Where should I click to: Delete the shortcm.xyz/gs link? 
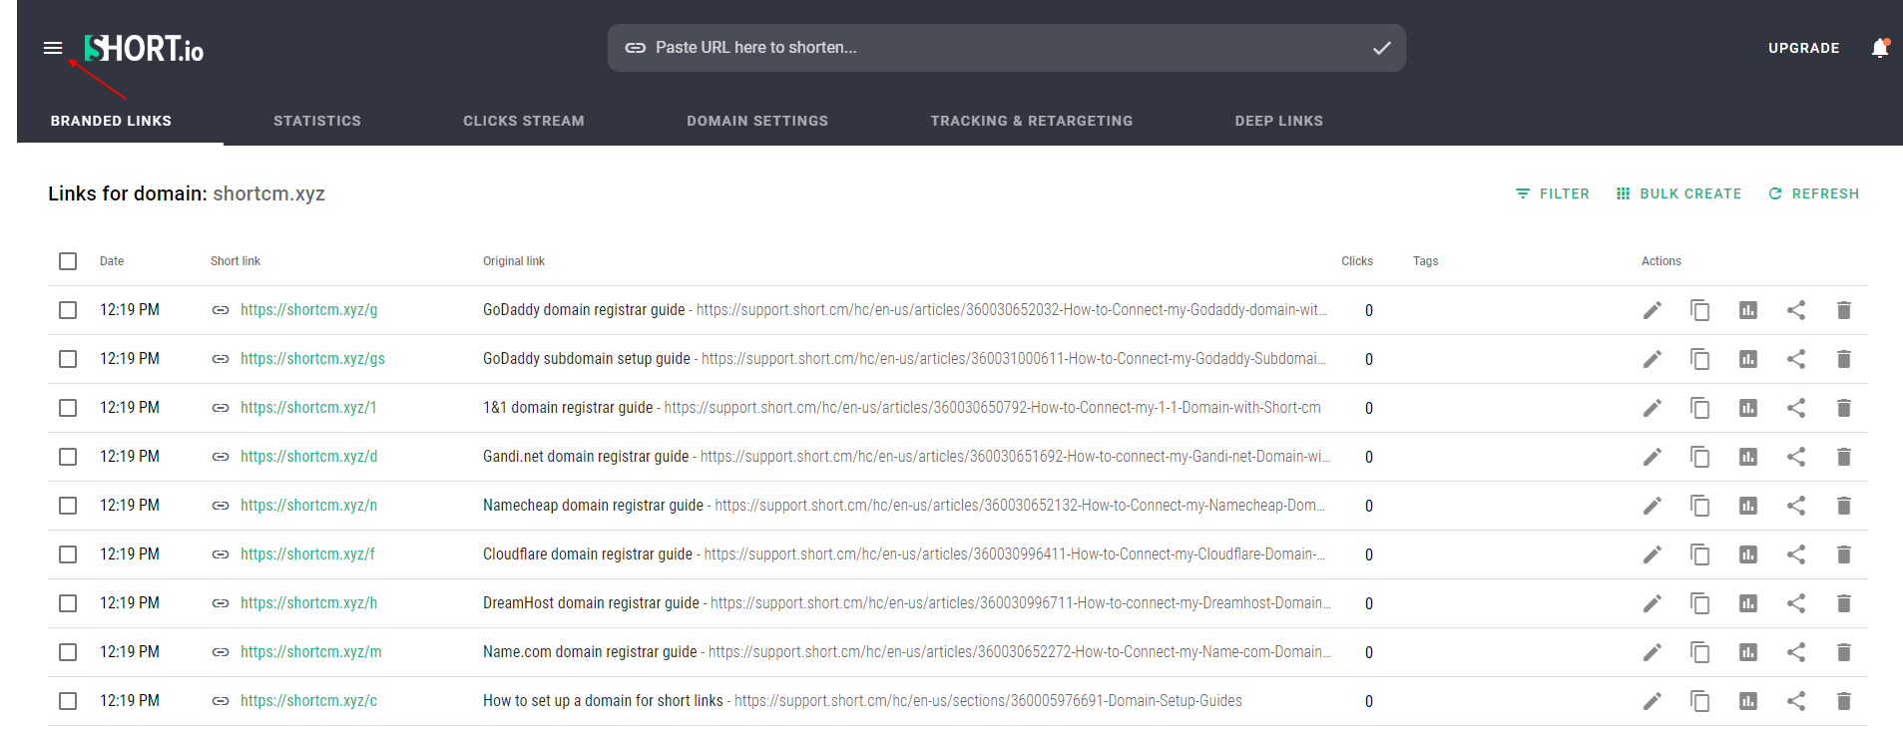point(1844,359)
